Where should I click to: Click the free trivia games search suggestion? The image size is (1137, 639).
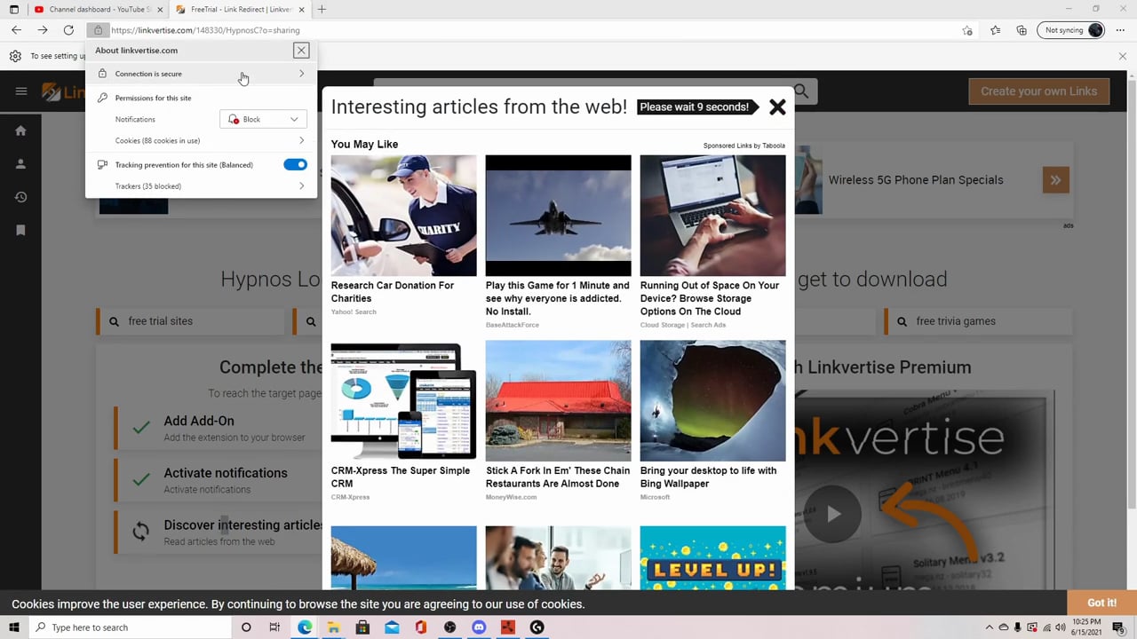pyautogui.click(x=979, y=321)
